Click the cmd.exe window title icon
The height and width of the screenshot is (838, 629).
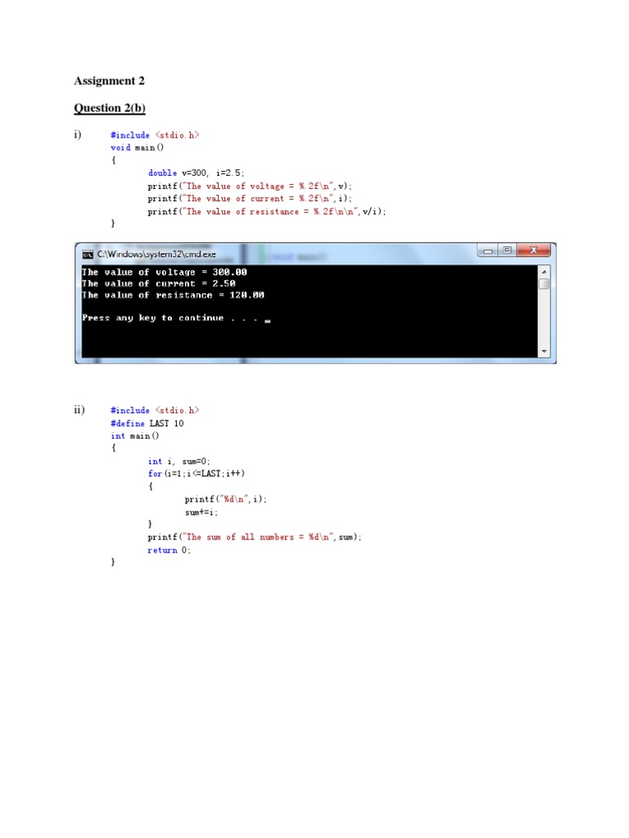tap(87, 254)
